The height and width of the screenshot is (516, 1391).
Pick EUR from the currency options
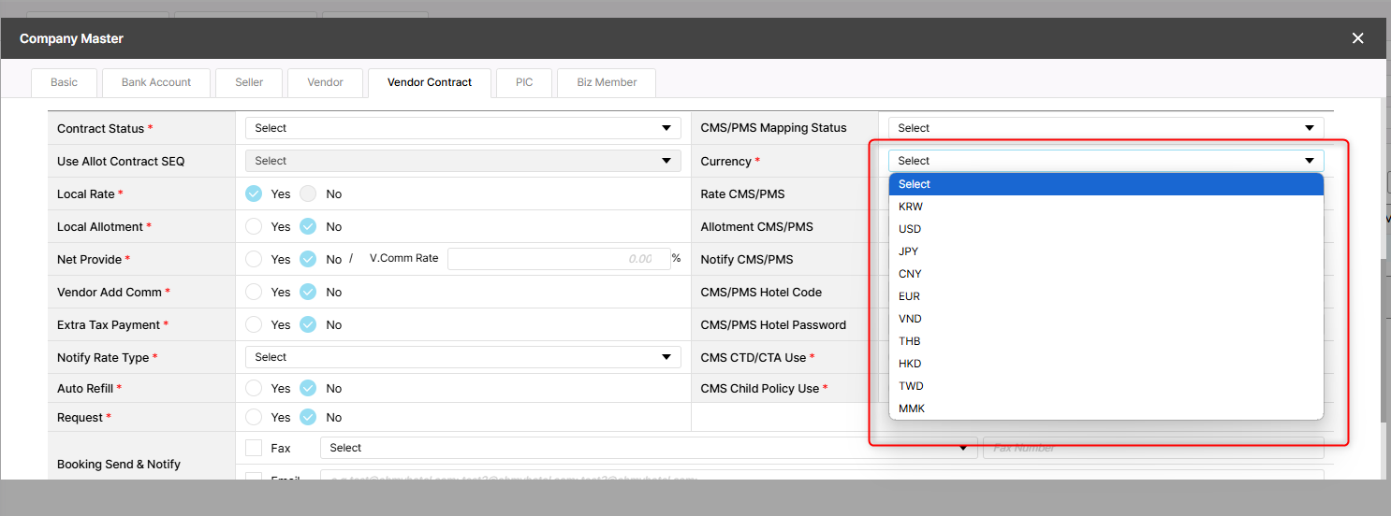pyautogui.click(x=909, y=296)
